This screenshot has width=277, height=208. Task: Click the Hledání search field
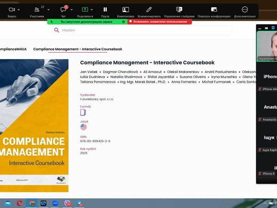143,30
